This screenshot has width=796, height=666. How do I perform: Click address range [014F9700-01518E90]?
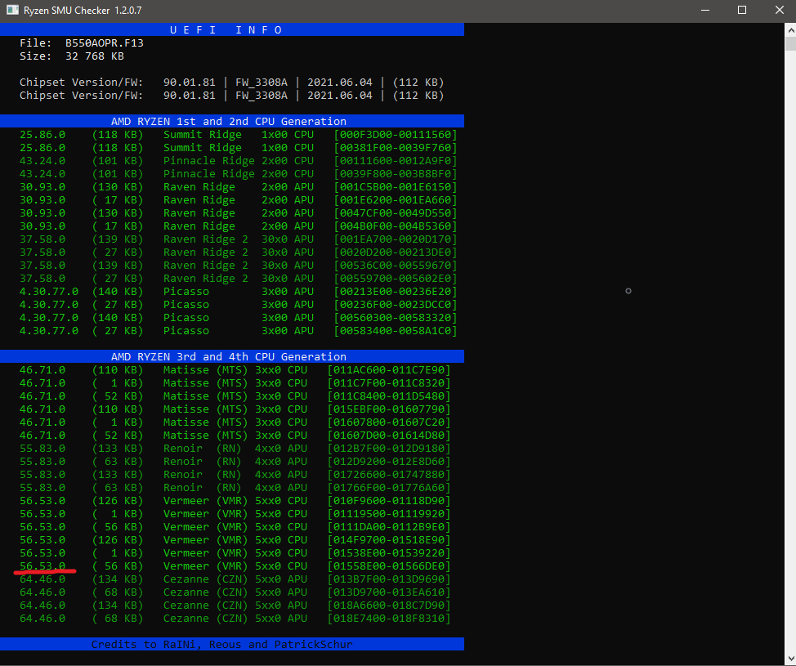point(389,540)
